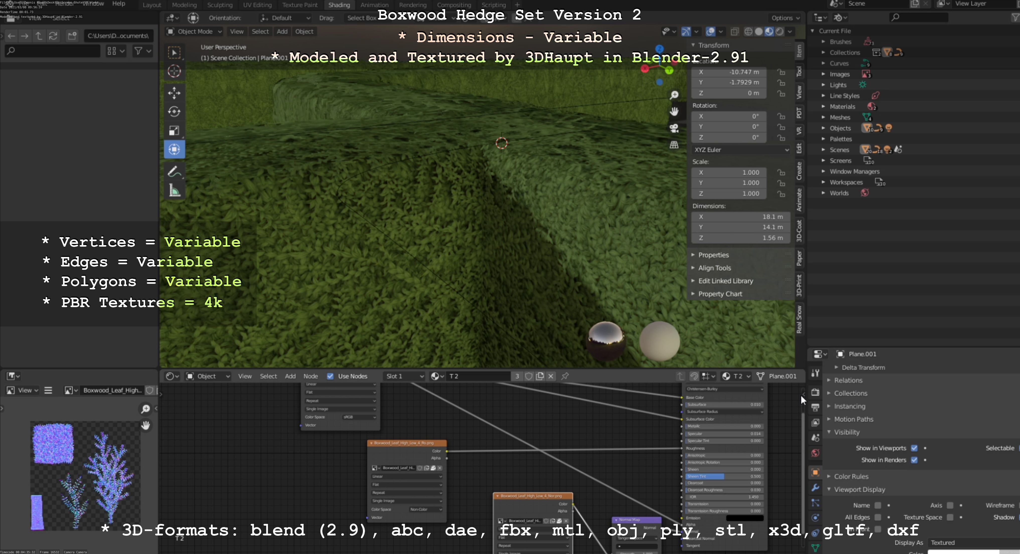Screen dimensions: 1020x554
Task: Adjust the Subsurface value slider
Action: [x=724, y=405]
